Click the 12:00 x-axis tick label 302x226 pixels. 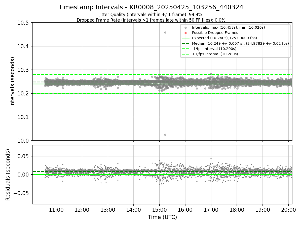click(x=82, y=210)
